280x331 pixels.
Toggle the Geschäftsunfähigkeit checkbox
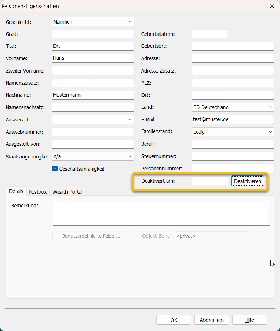point(55,169)
